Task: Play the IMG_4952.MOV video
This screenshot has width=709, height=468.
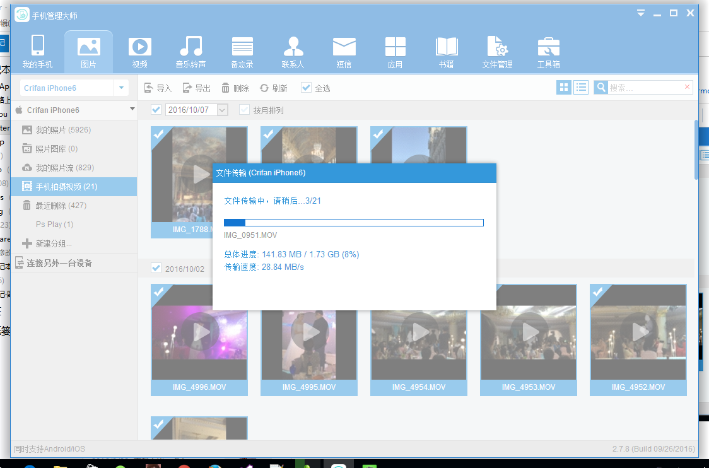Action: tap(640, 332)
